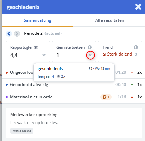Open the Geoorloofd afwezig row
The width and height of the screenshot is (145, 141).
pos(73,85)
